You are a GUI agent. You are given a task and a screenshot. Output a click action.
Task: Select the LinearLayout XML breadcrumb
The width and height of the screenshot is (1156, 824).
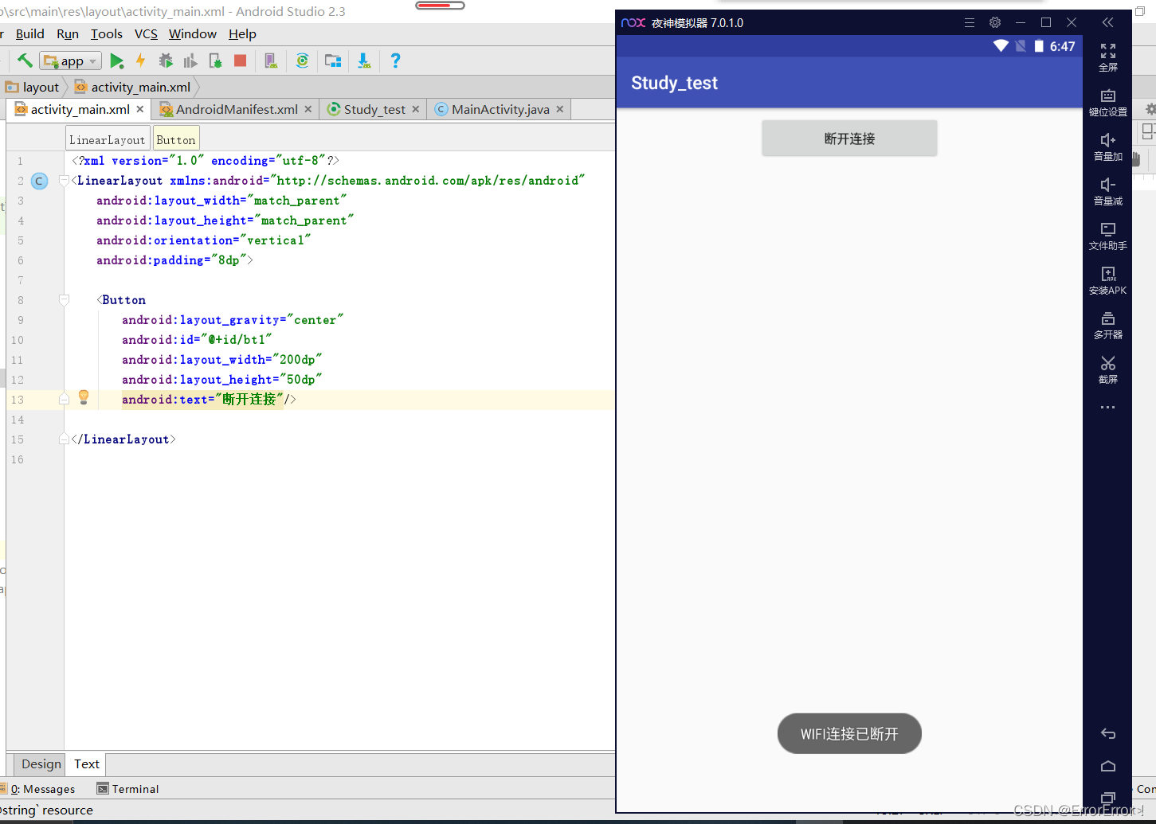[108, 139]
